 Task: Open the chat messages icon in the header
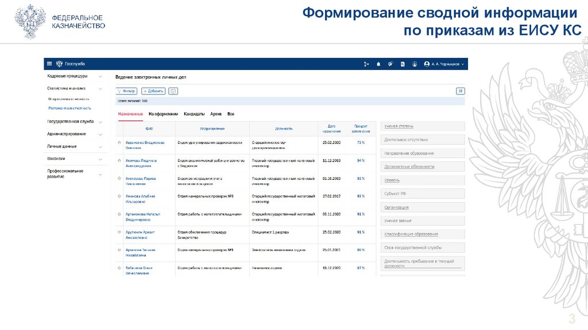point(390,64)
